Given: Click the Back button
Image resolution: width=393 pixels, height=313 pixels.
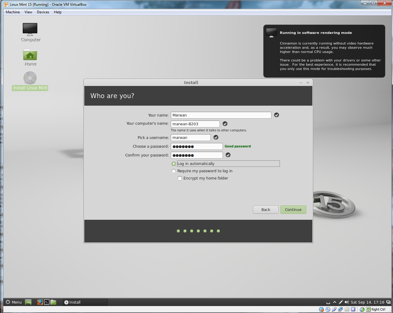Looking at the screenshot, I should click(x=265, y=209).
